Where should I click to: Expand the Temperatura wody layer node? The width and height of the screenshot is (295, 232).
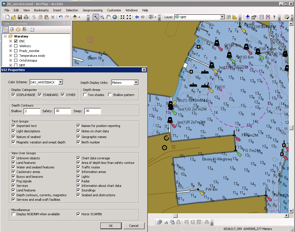pos(10,56)
